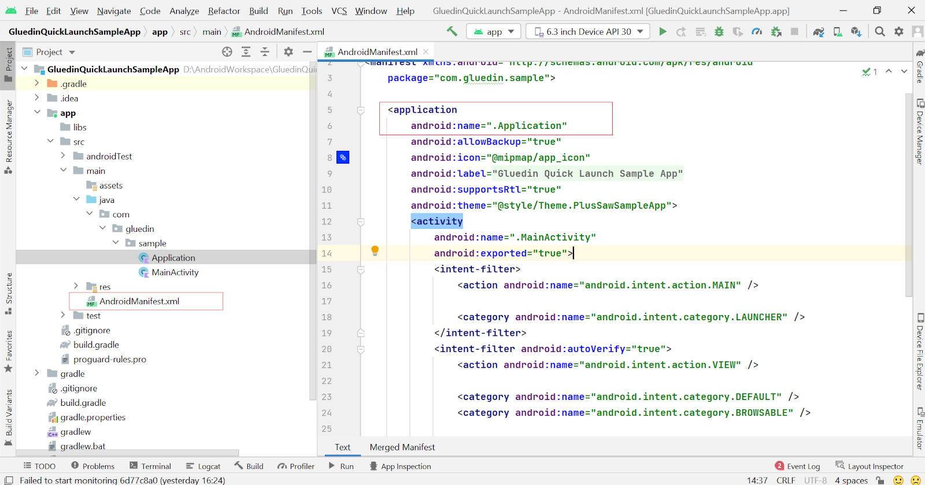Screen dimensions: 925x485
Task: Open the Event Log
Action: point(798,466)
